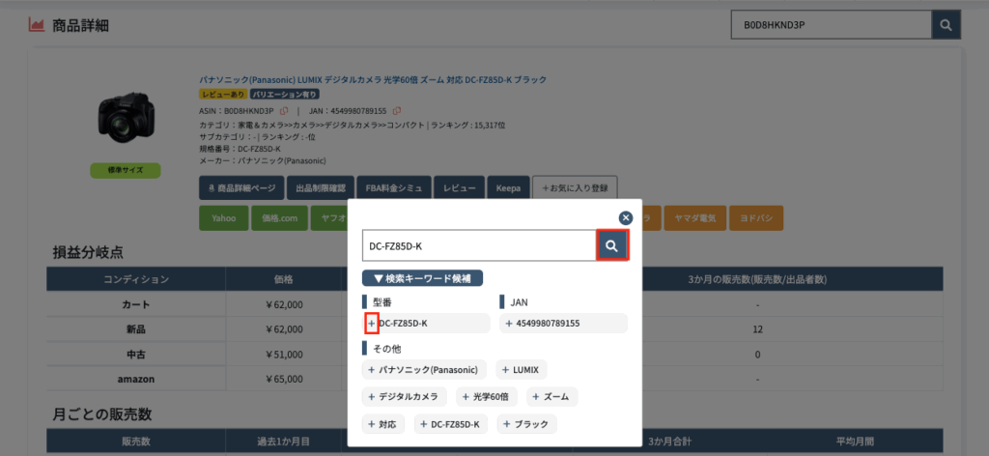Click the camera product thumbnail

tap(126, 116)
